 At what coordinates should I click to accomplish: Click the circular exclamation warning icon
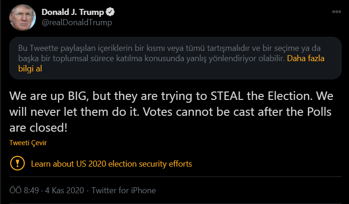[17, 164]
